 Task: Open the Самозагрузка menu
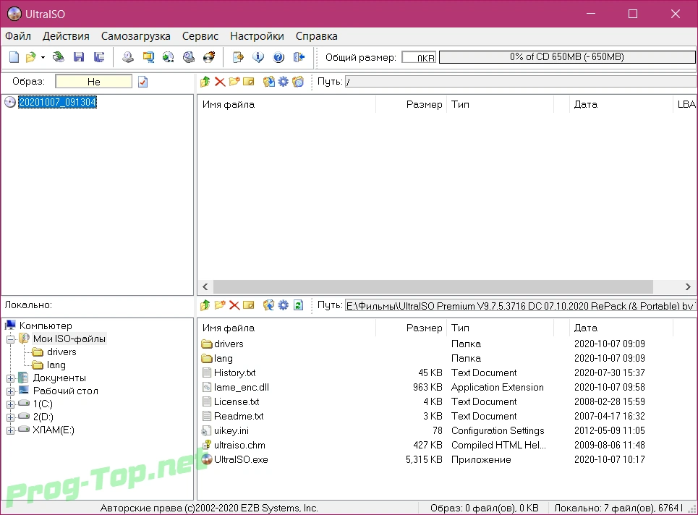tap(136, 36)
